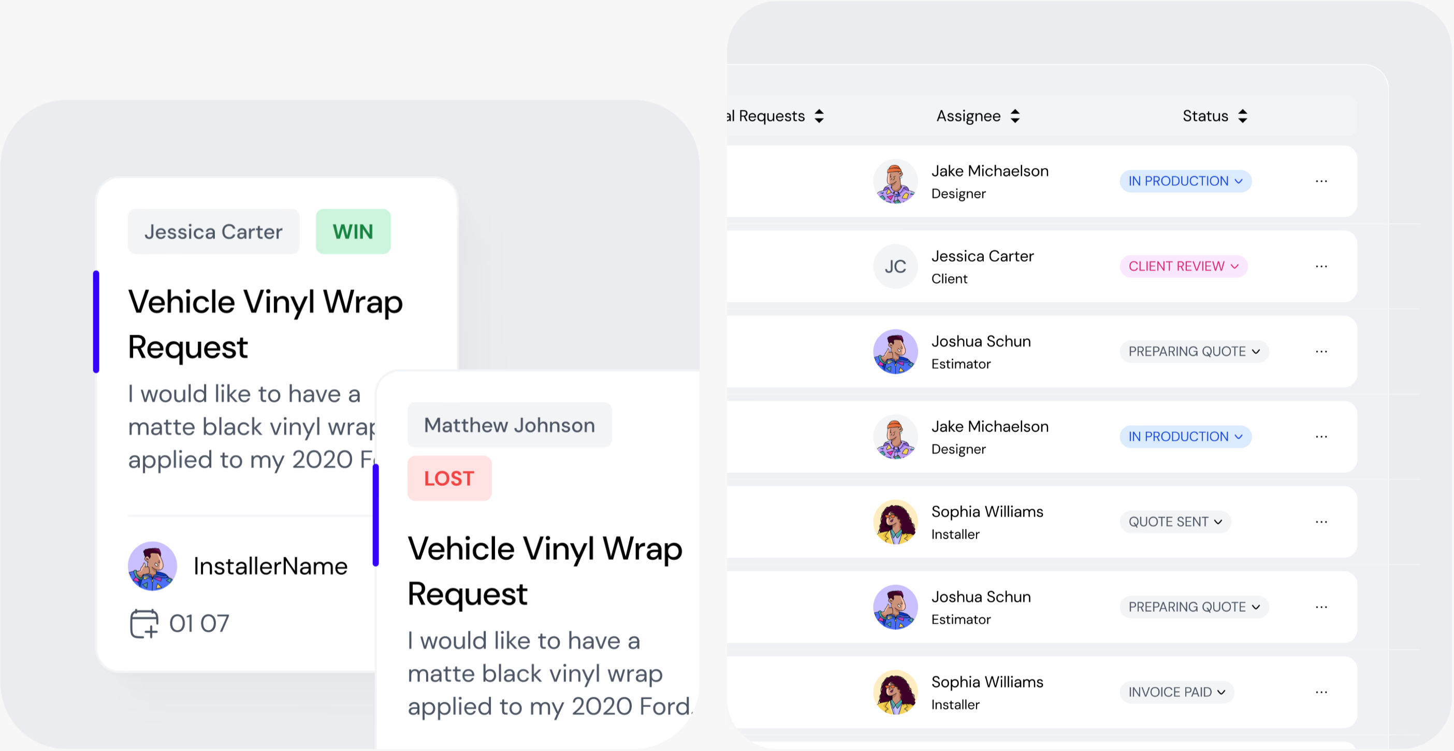Screen dimensions: 1454x751
Task: Click the red LOST badge
Action: coord(449,478)
